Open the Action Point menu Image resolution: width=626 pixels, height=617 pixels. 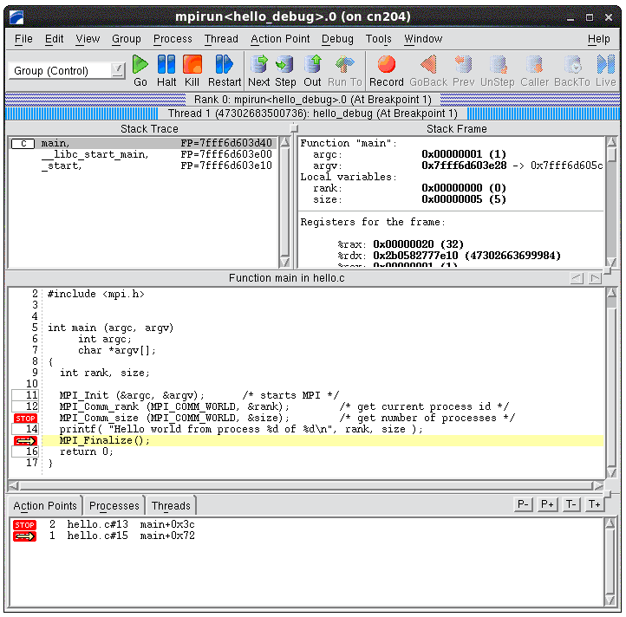280,39
